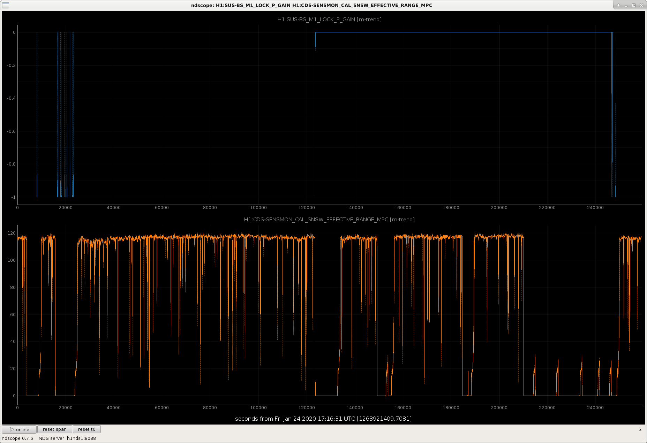Click the 100 y-axis tick of bottom plot

12,260
